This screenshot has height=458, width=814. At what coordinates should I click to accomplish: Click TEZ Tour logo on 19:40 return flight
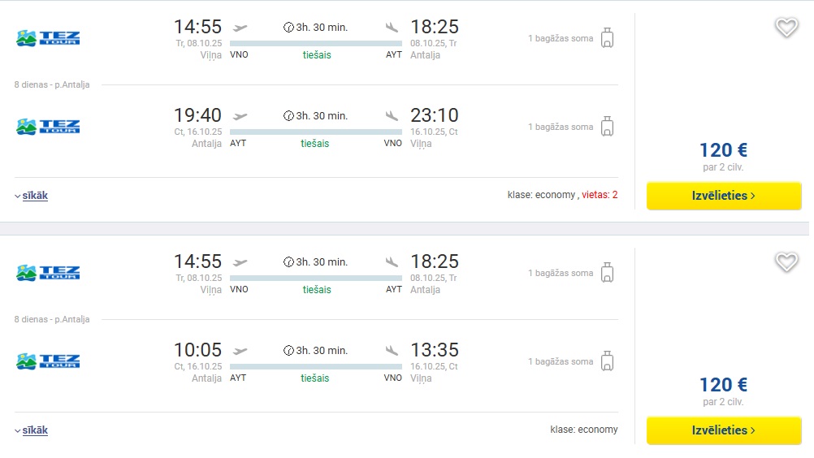coord(48,126)
